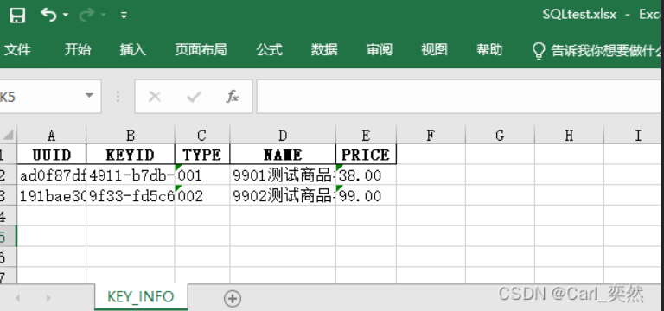Open Customize Quick Access Toolbar menu
Viewport: 664px width, 311px height.
point(124,16)
